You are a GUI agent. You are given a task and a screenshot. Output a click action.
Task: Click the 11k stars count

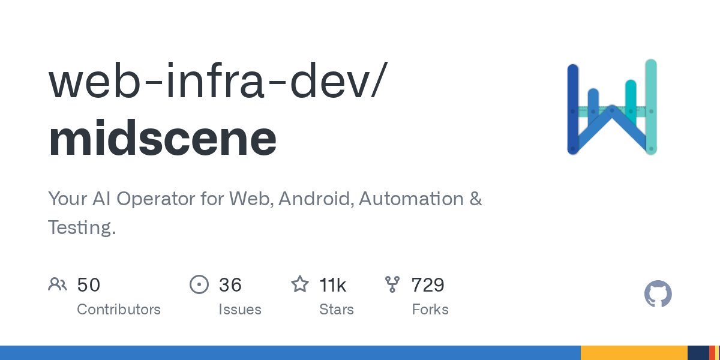click(x=333, y=285)
